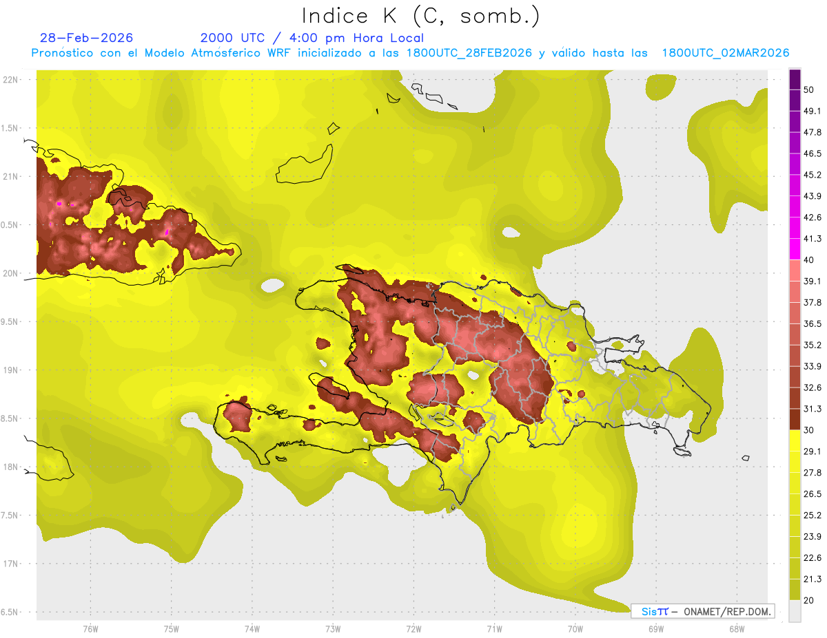
Task: Click colorbar value '21.3'
Action: 813,579
